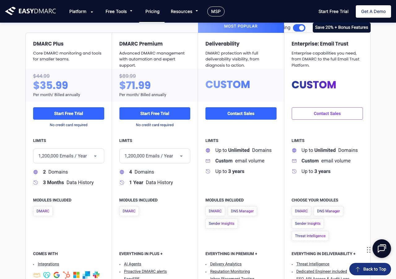Image resolution: width=396 pixels, height=279 pixels.
Task: Click DMARC module tag under DMARC Plus
Action: coord(43,211)
